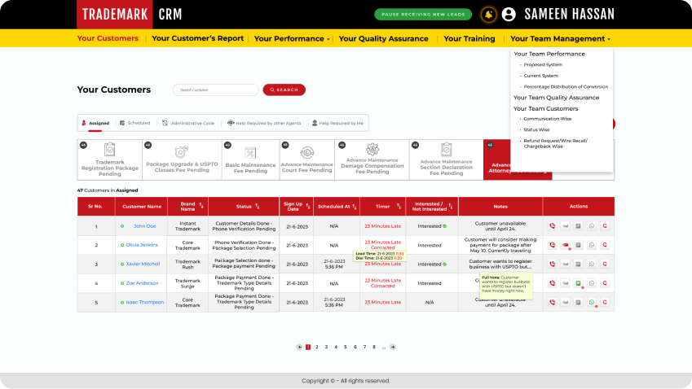This screenshot has height=389, width=692.
Task: Open Olivia Jenkins customer link
Action: 143,245
